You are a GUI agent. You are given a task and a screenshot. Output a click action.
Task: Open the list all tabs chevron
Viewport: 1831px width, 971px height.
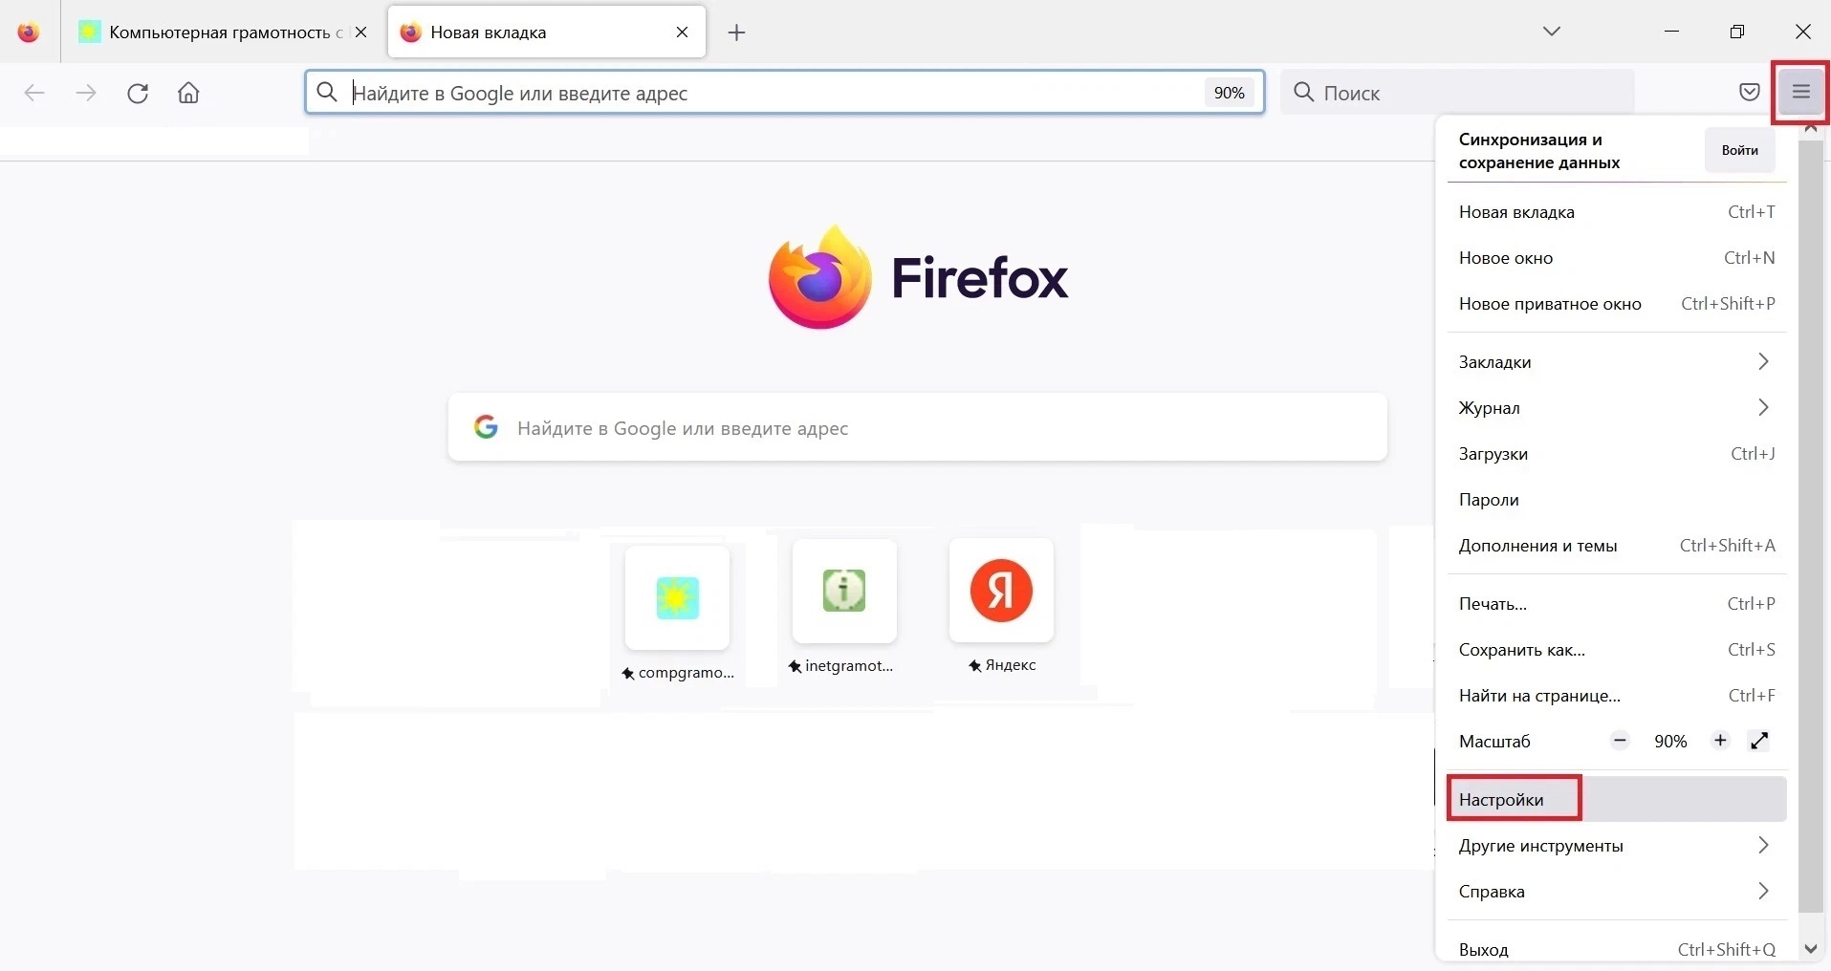point(1552,32)
